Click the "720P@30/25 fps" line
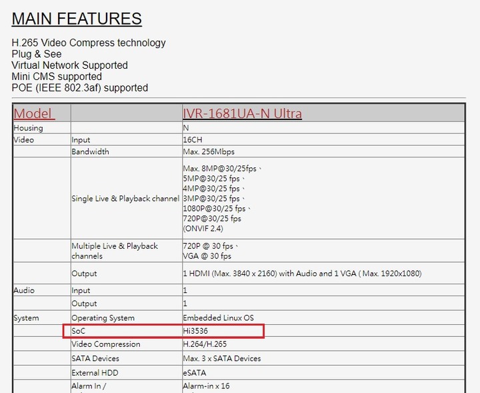Screen dimensions: 480x393 [212, 219]
